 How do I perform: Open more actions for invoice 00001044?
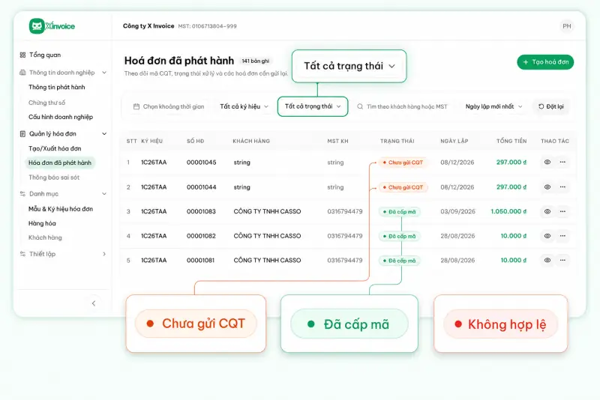(x=562, y=187)
